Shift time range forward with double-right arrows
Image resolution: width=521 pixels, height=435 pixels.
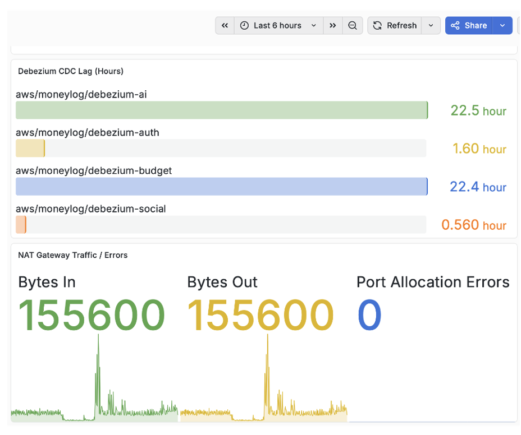332,26
